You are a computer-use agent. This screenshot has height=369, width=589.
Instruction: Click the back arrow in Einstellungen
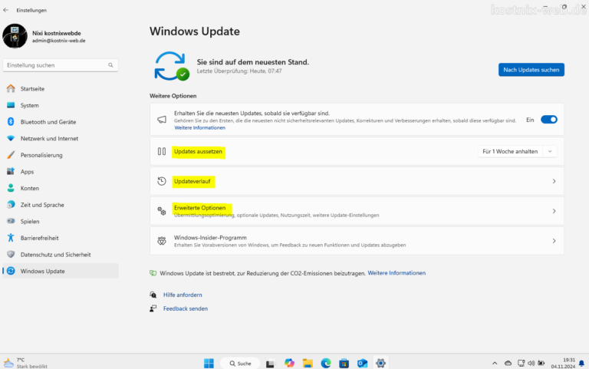click(5, 10)
